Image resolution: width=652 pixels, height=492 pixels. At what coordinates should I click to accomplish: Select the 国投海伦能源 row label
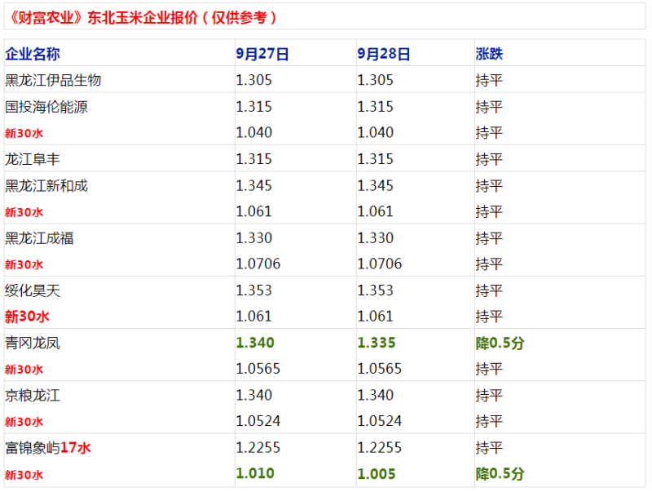46,107
